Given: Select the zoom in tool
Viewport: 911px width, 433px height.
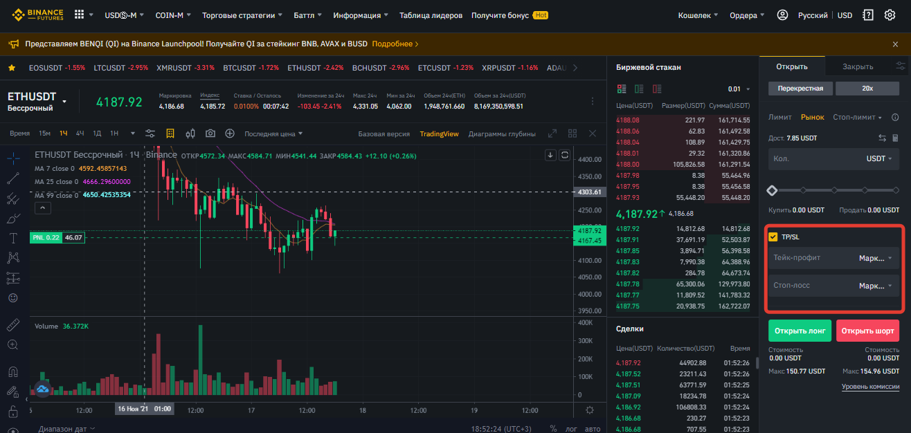Looking at the screenshot, I should click(x=12, y=344).
